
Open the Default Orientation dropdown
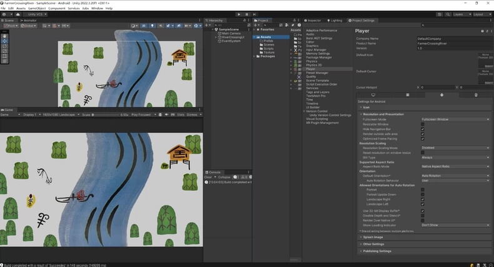455,176
